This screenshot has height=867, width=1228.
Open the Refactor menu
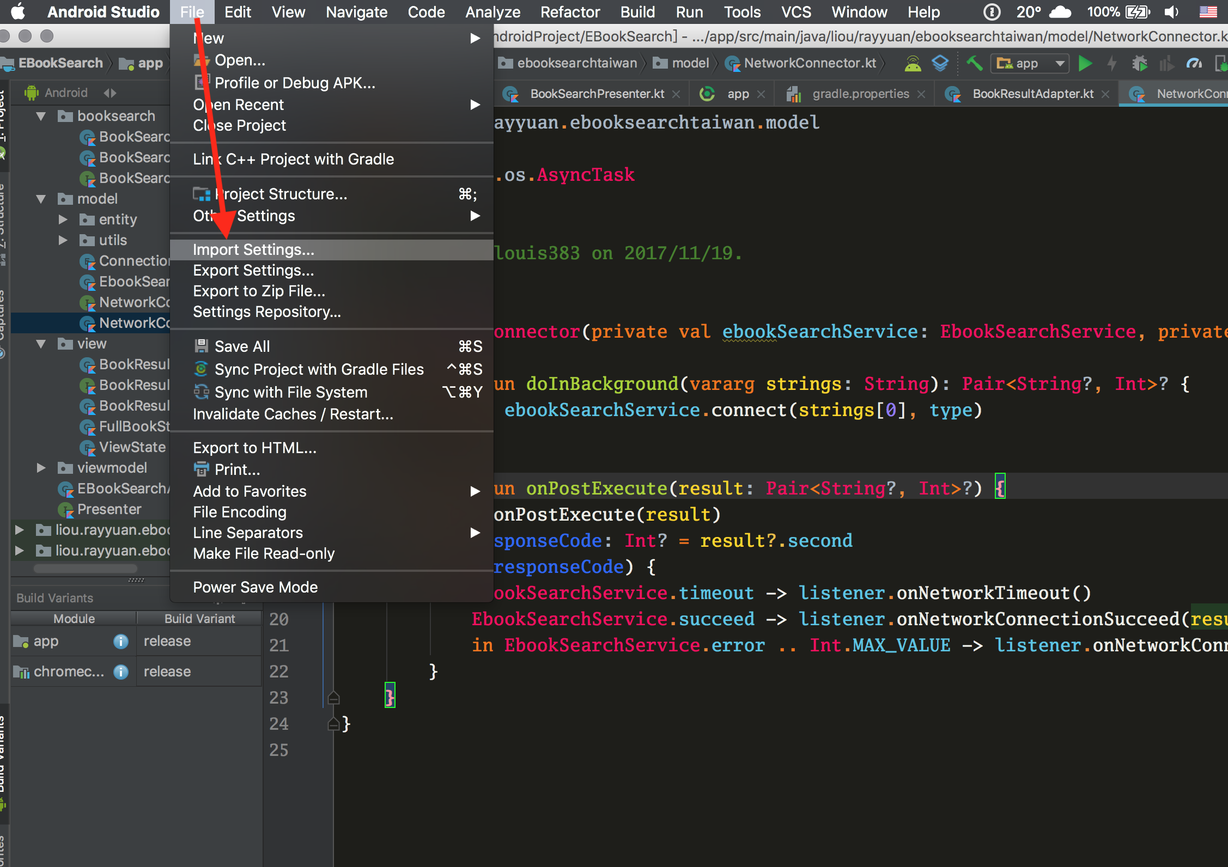click(570, 12)
